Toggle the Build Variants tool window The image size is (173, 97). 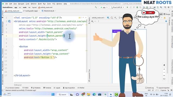(x=3, y=79)
